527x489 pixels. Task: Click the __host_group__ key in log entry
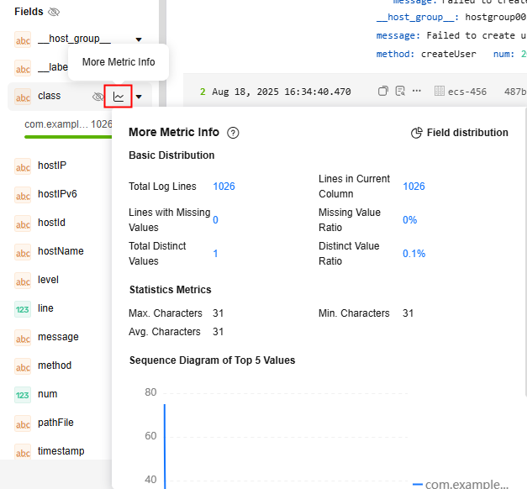pyautogui.click(x=418, y=17)
